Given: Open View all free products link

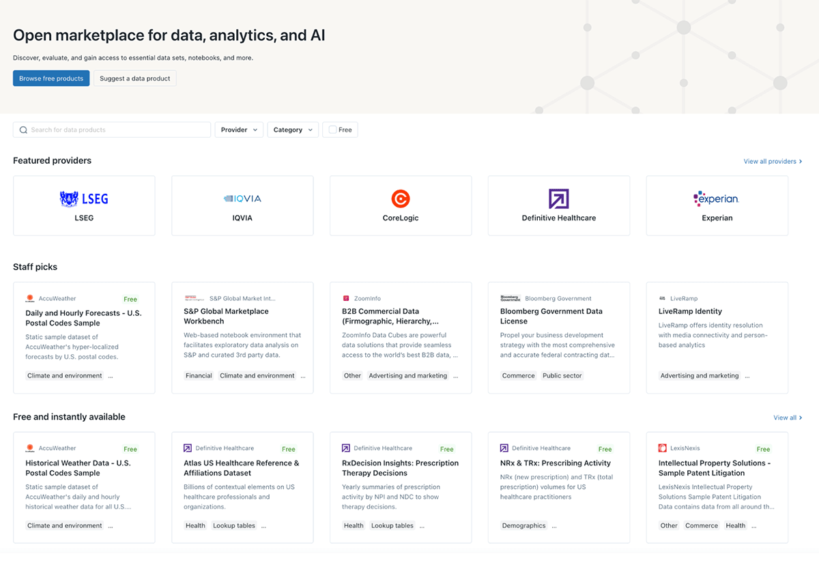Looking at the screenshot, I should [788, 418].
